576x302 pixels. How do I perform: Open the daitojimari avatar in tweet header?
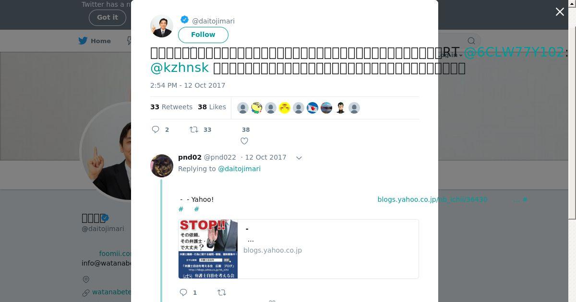pos(162,26)
